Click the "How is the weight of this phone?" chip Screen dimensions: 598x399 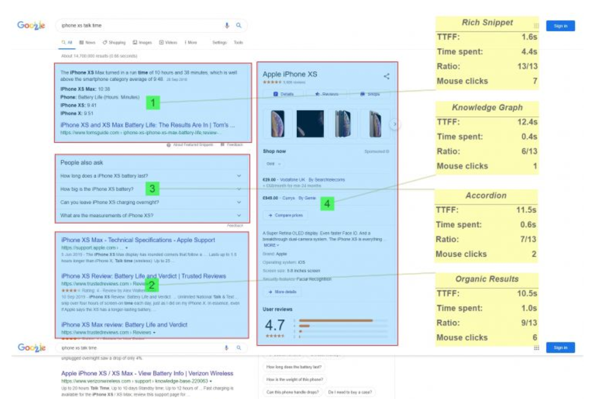click(294, 380)
